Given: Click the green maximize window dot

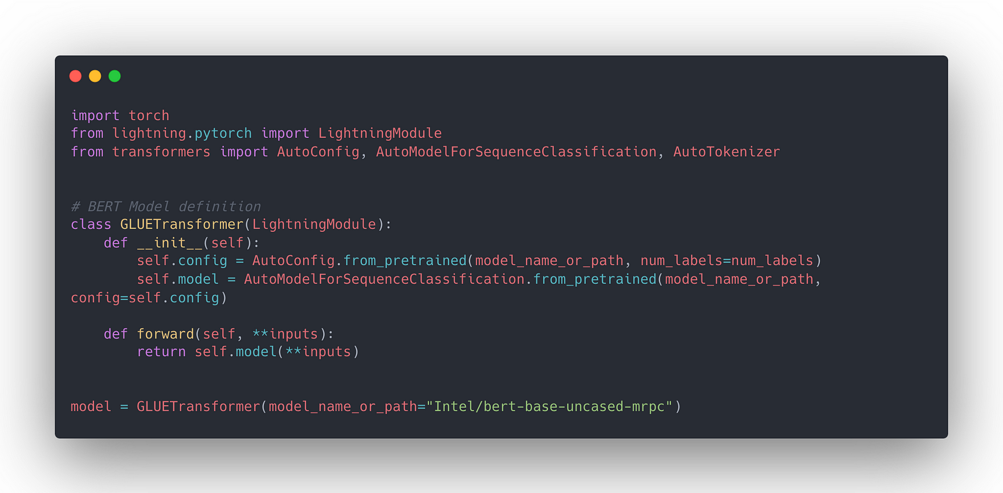Looking at the screenshot, I should click(x=115, y=76).
